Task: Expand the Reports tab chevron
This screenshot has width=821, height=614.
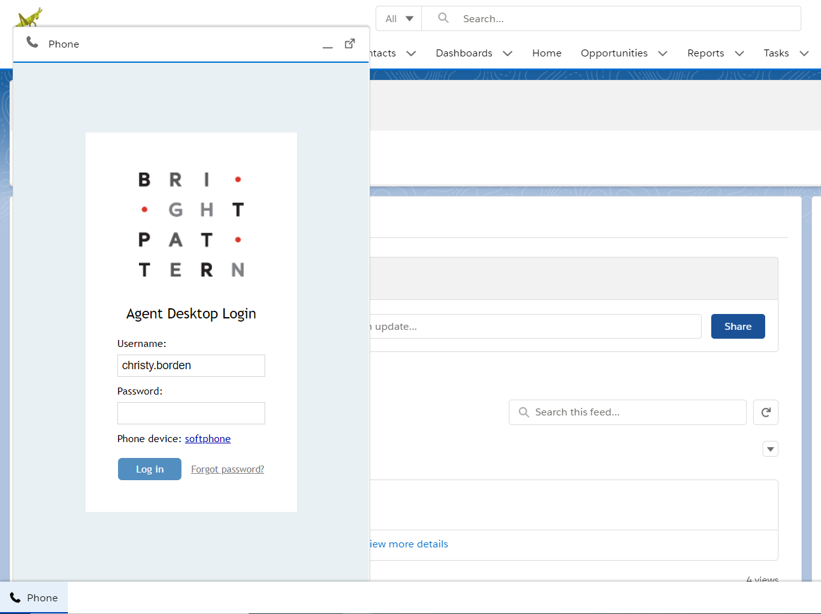Action: coord(739,53)
